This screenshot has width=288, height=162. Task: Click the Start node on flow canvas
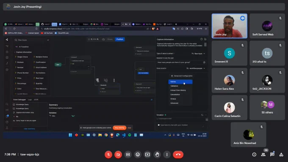pos(58,65)
